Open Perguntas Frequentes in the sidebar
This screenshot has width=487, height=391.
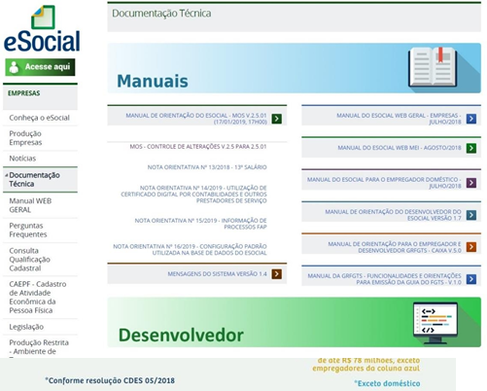point(28,230)
